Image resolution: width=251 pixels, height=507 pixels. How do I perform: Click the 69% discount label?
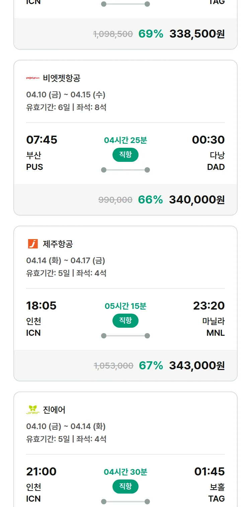(x=151, y=34)
